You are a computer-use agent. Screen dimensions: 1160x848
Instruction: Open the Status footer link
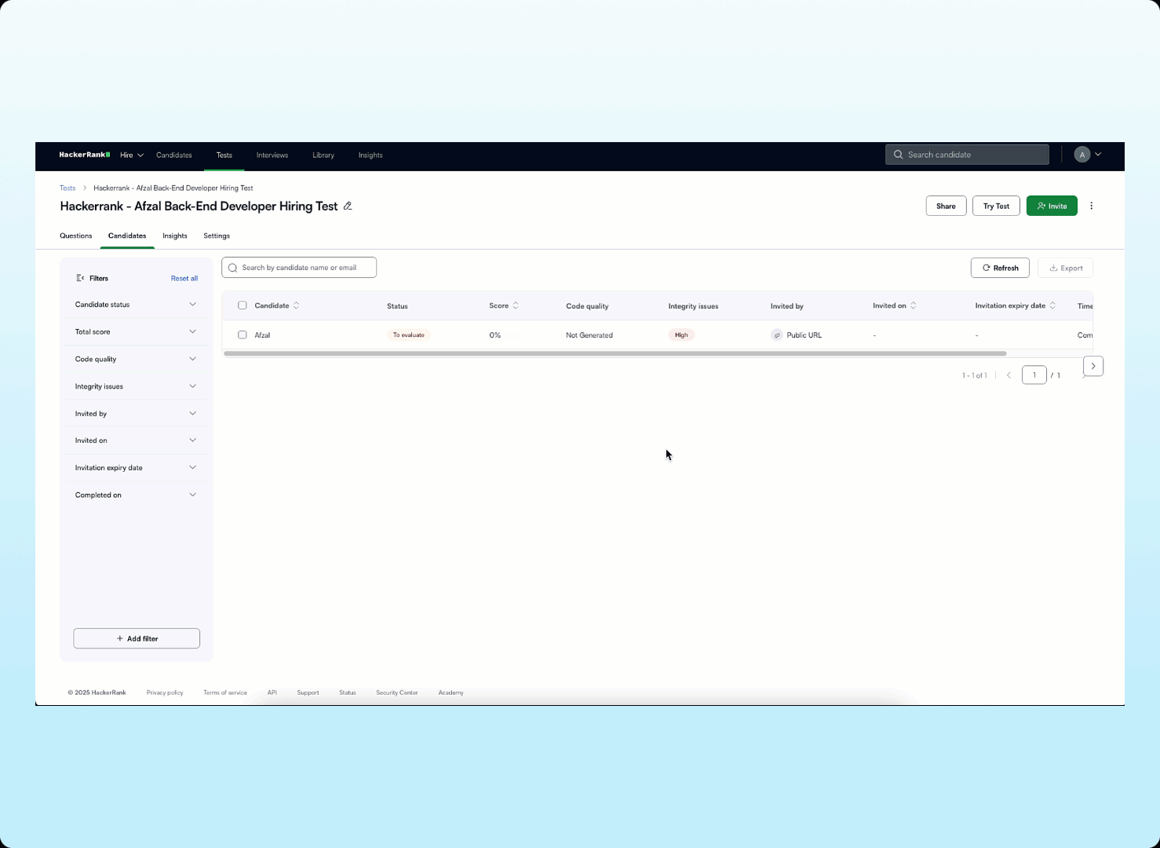pyautogui.click(x=348, y=693)
